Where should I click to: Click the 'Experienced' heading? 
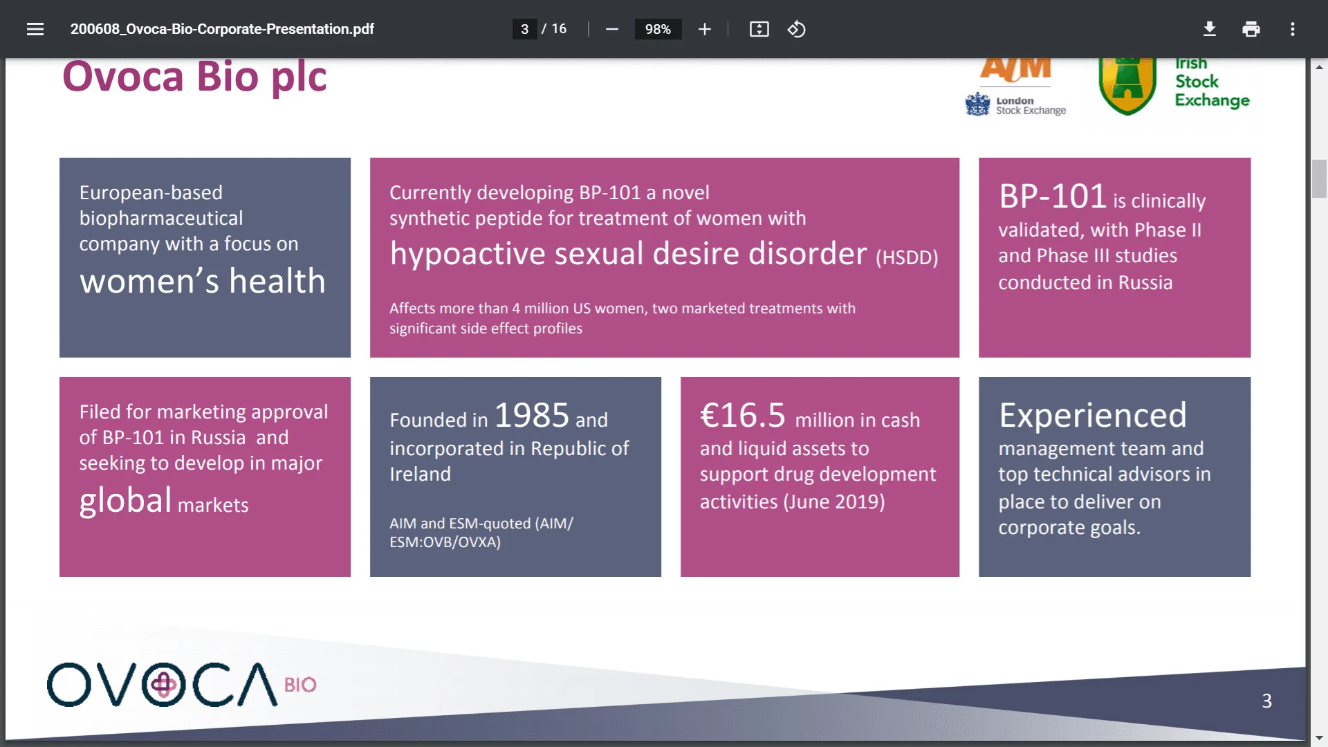[x=1092, y=416]
